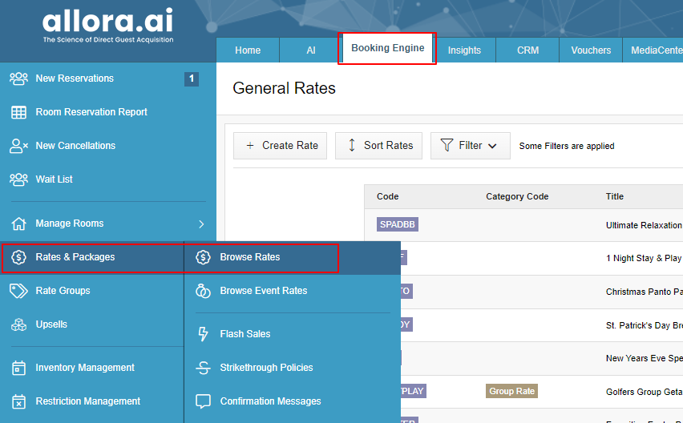Click the Flash Sales lightning icon
The image size is (683, 423).
coord(203,334)
